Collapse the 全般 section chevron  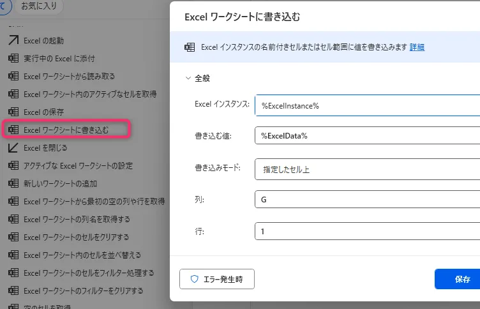[188, 79]
